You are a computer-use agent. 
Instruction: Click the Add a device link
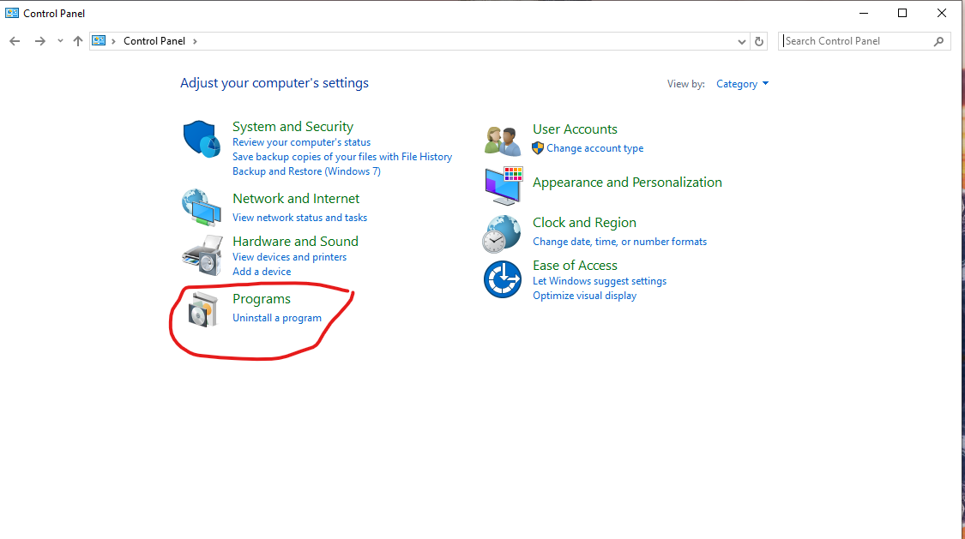tap(262, 272)
